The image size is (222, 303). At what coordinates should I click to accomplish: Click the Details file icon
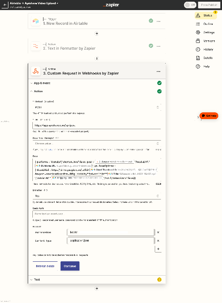tap(198, 58)
